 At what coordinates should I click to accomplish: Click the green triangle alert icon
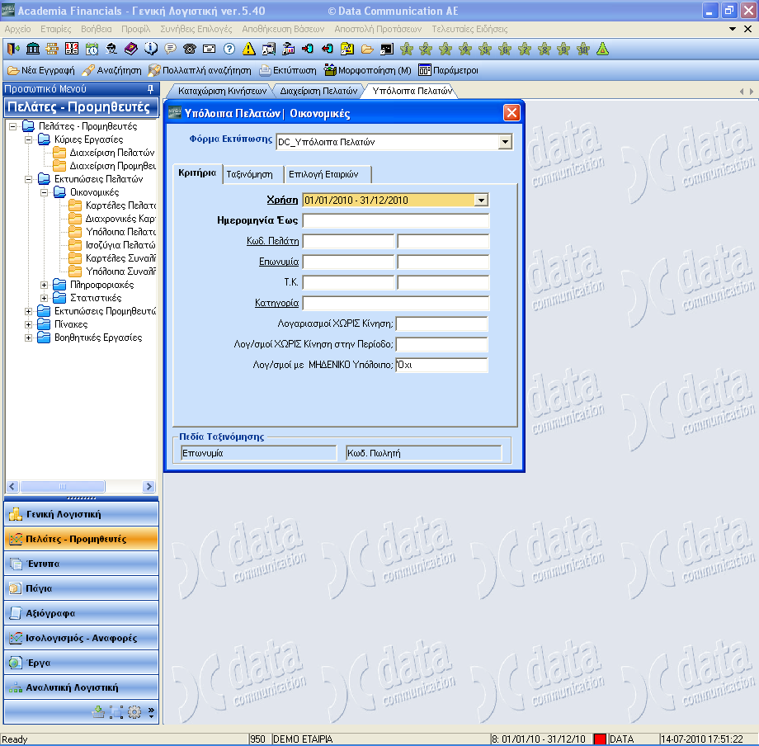click(602, 49)
